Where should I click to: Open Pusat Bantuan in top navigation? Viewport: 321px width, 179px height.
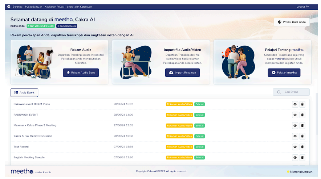pyautogui.click(x=33, y=7)
